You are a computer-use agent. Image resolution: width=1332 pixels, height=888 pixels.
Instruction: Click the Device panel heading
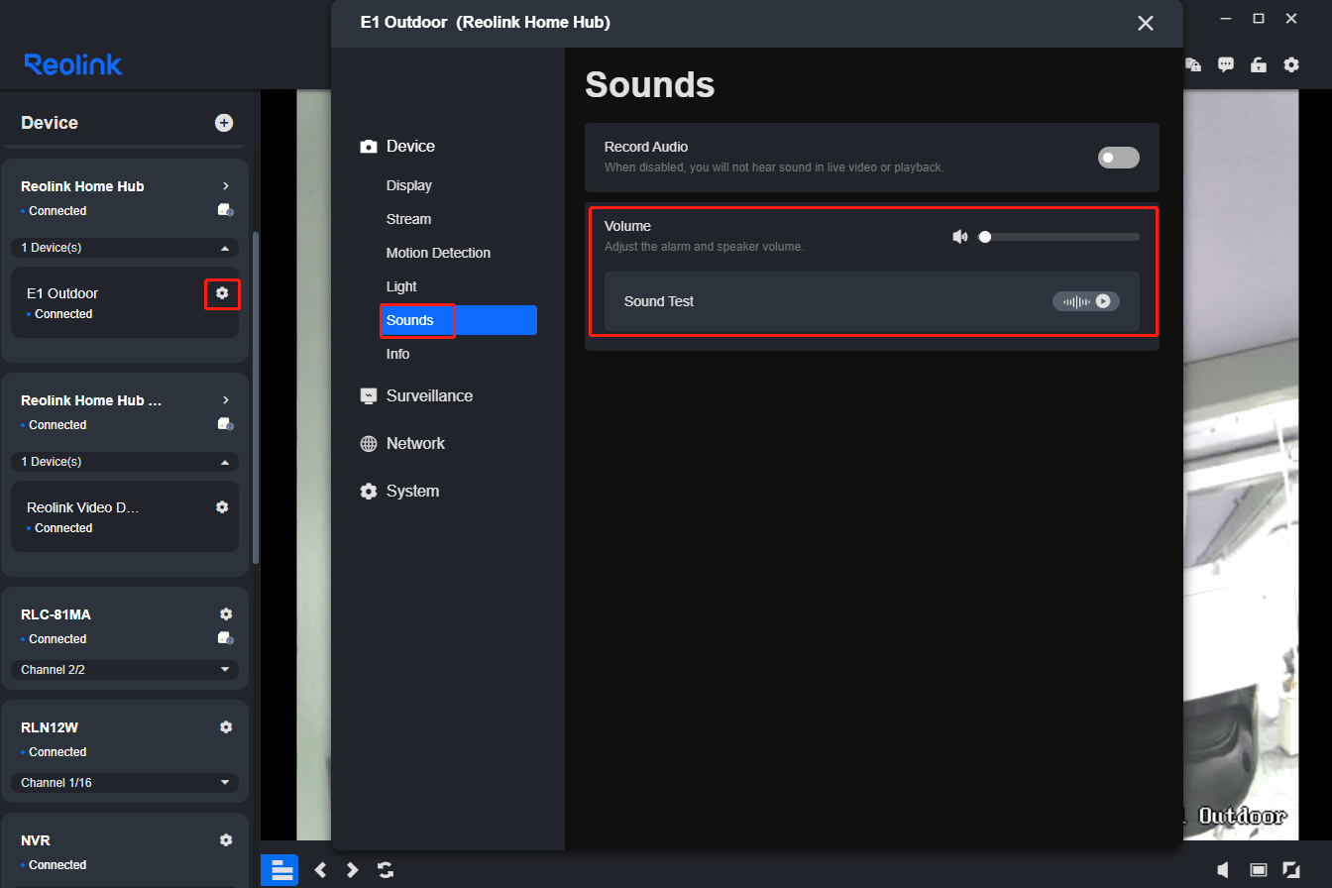(x=50, y=123)
